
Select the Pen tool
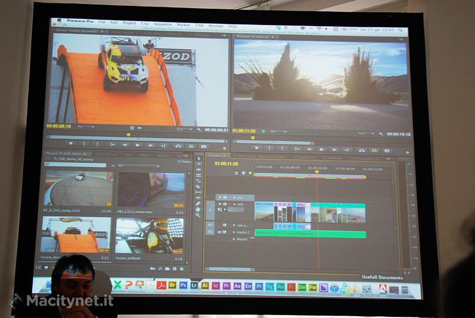pos(198,203)
